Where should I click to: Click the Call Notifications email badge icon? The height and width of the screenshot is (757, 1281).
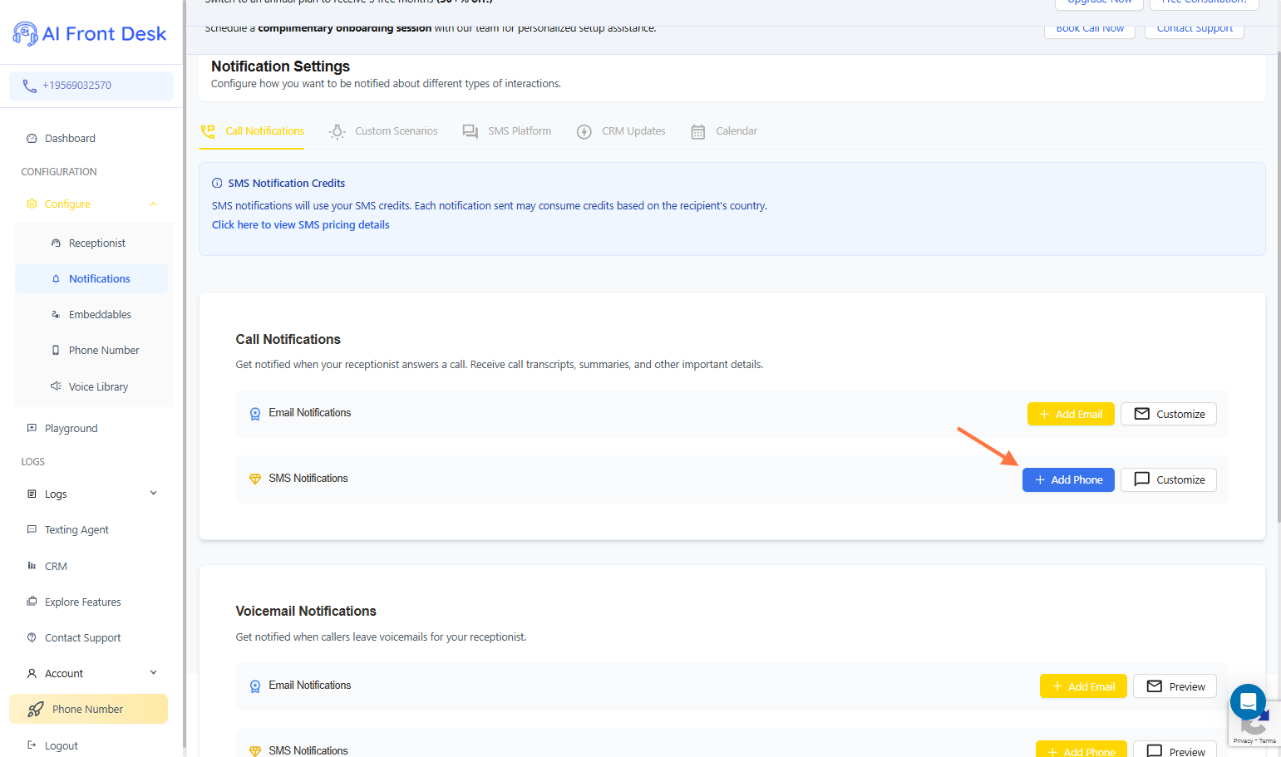pyautogui.click(x=255, y=414)
